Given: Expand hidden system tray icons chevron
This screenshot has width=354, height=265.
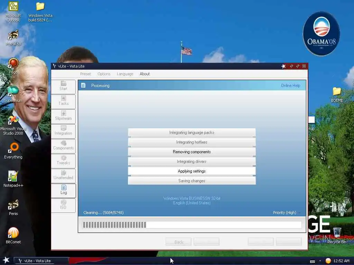Looking at the screenshot, I should (x=320, y=261).
